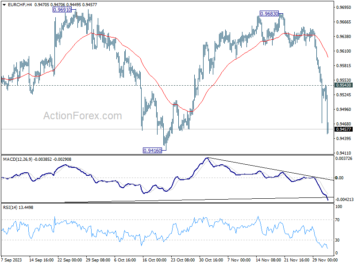Click the 21 Nov 16:00 date label
The image size is (354, 265).
(x=296, y=260)
